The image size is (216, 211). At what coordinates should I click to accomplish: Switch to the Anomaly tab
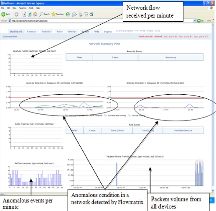pyautogui.click(x=32, y=32)
